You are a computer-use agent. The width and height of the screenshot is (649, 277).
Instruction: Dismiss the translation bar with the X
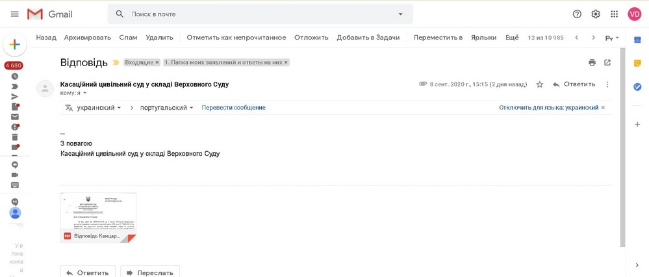[603, 108]
